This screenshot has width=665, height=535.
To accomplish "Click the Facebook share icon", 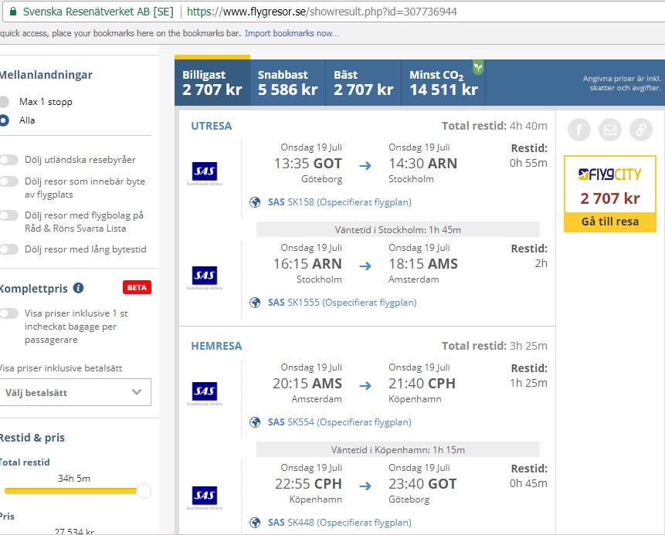I will coord(579,130).
